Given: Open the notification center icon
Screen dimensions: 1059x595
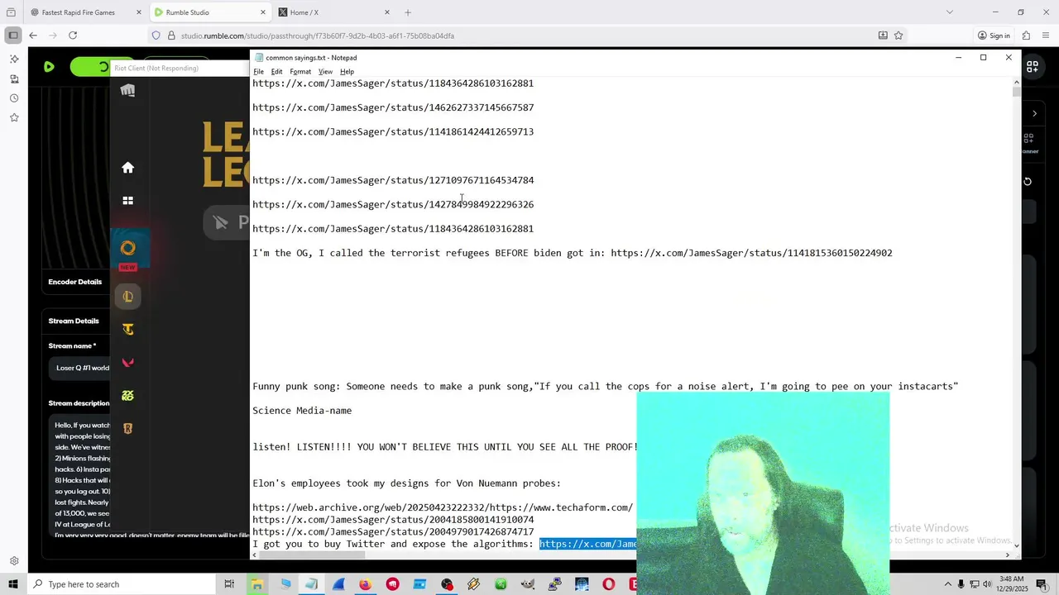Looking at the screenshot, I should [x=1042, y=584].
